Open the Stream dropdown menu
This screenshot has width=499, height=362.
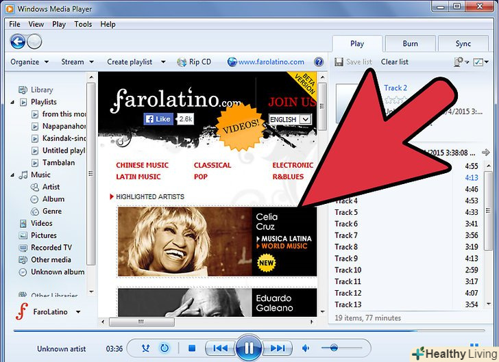click(x=77, y=62)
